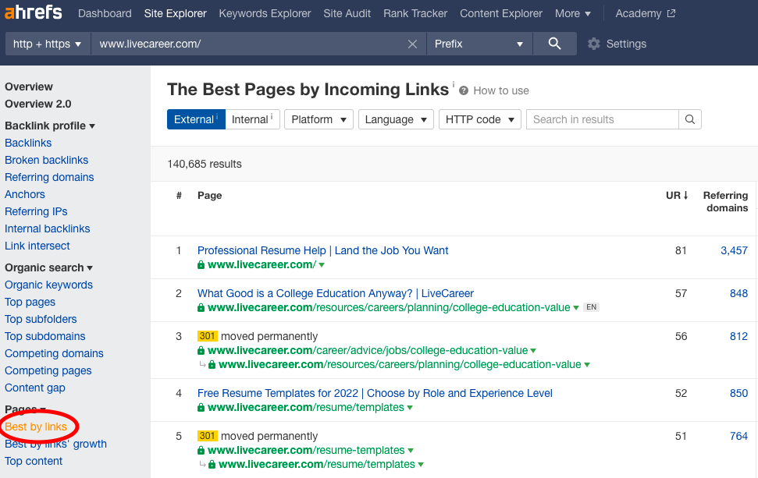Click the 850 referring domains value
Image resolution: width=758 pixels, height=478 pixels.
click(738, 394)
